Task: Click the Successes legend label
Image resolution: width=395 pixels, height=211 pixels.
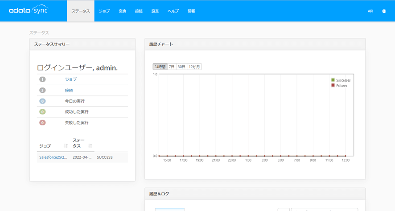Action: [x=343, y=80]
